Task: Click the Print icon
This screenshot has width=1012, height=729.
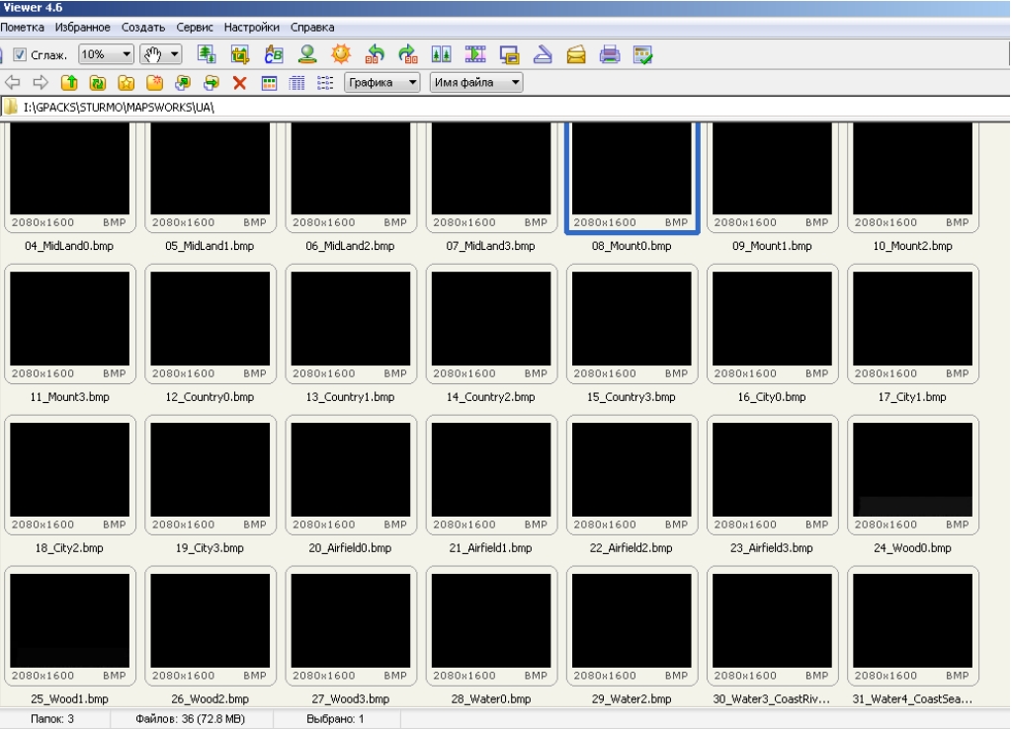Action: 610,55
